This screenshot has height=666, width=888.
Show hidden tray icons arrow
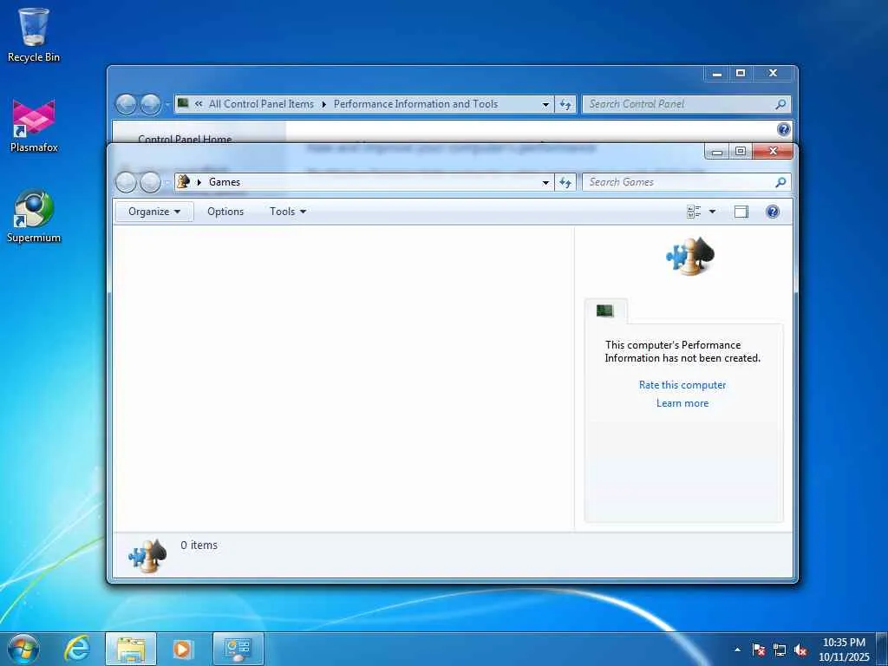click(x=737, y=650)
